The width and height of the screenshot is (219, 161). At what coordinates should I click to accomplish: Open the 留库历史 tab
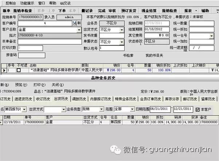click(x=208, y=99)
